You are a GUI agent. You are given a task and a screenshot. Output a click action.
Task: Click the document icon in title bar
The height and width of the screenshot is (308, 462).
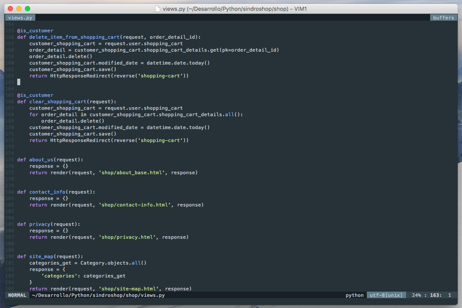click(158, 9)
